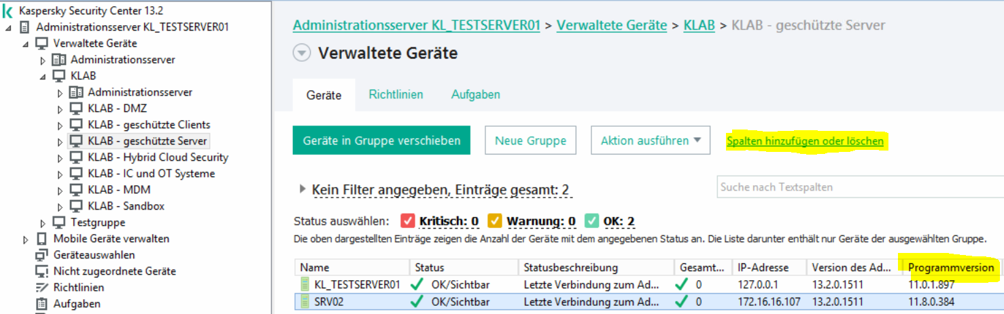Image resolution: width=1004 pixels, height=314 pixels.
Task: Toggle the Warnung status filter checkbox
Action: coord(495,221)
